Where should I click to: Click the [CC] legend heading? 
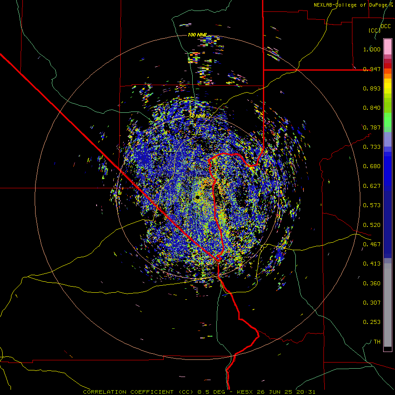point(374,30)
